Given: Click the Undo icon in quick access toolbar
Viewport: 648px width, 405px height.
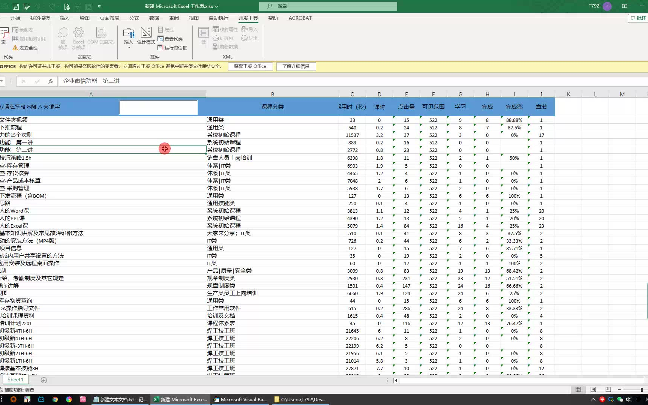Looking at the screenshot, I should (x=36, y=6).
